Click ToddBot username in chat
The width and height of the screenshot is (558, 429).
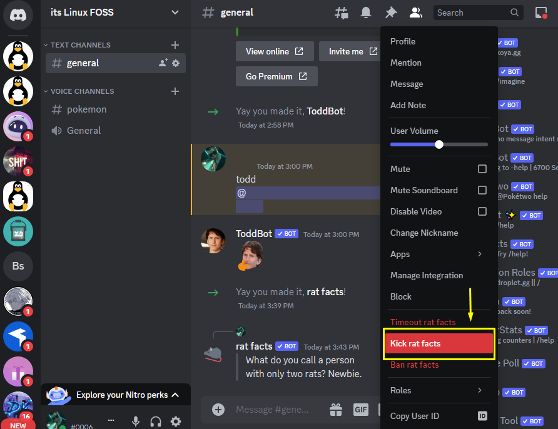coord(254,233)
